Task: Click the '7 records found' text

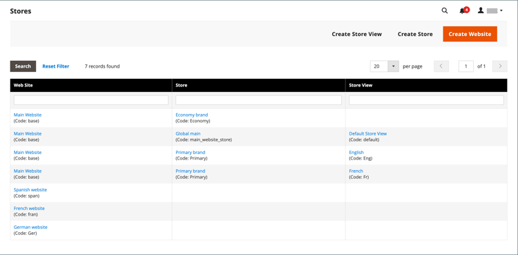Action: coord(102,66)
